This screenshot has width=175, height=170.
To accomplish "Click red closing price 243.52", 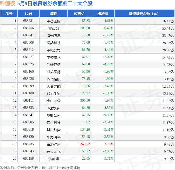I will pyautogui.click(x=85, y=144).
